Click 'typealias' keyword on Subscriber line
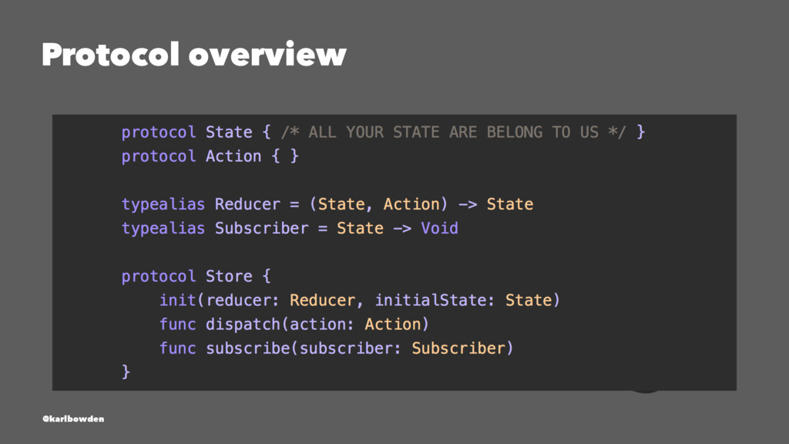The width and height of the screenshot is (789, 444). coord(163,228)
